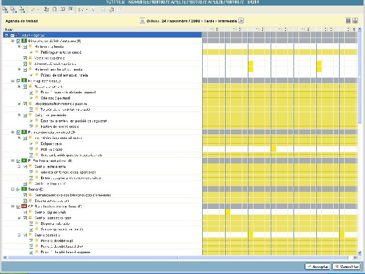This screenshot has width=365, height=274.
Task: Click the round icon beside Orientació postural
Action: click(36, 97)
